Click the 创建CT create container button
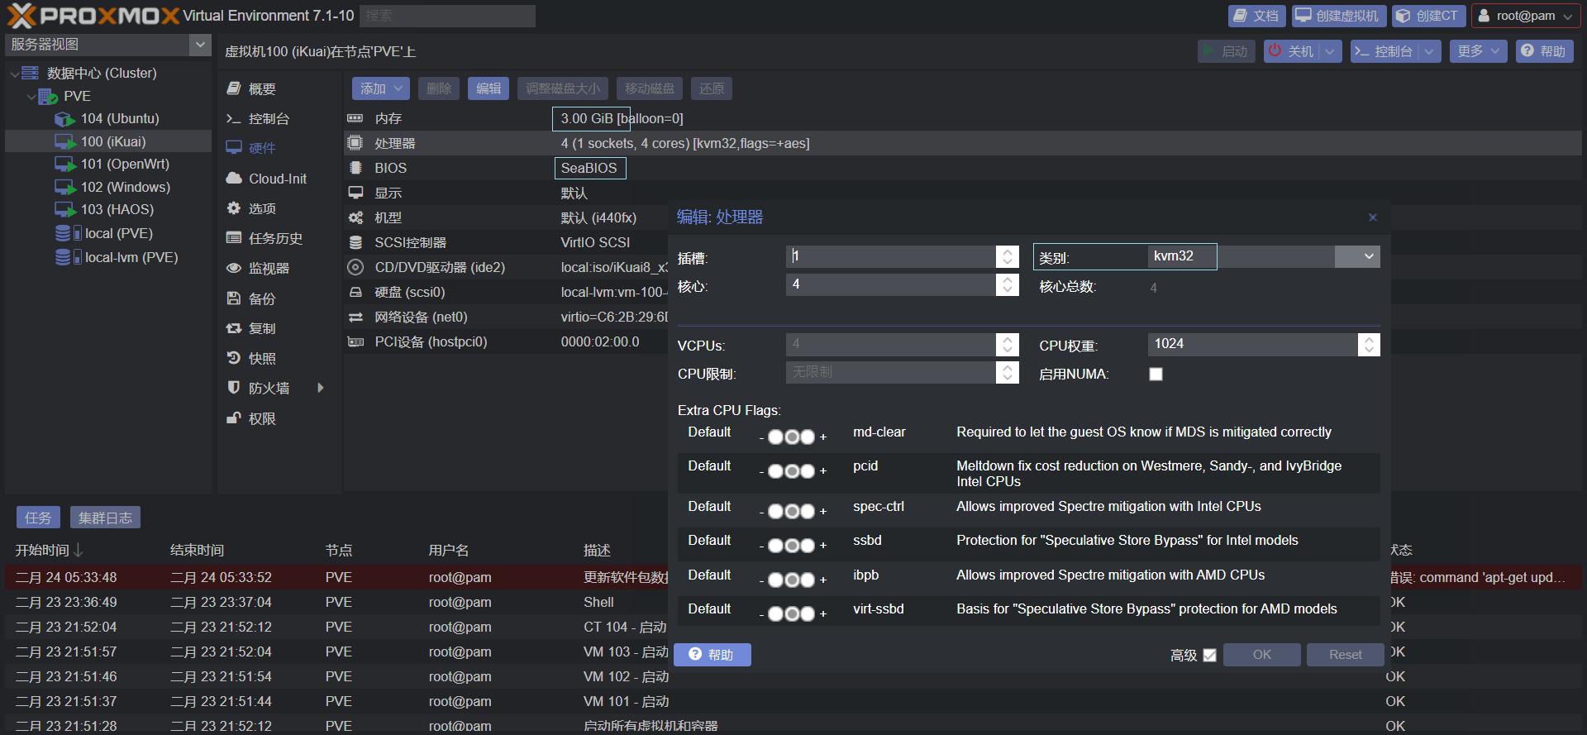The image size is (1587, 735). [1428, 16]
